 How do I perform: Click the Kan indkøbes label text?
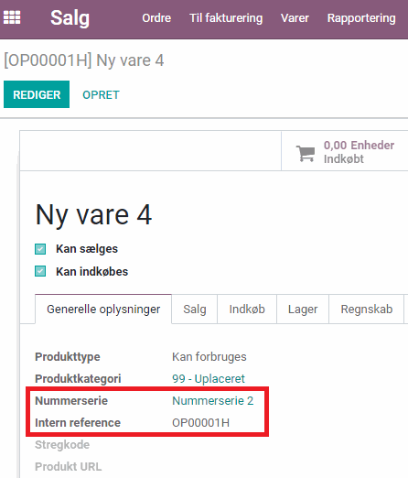click(x=92, y=271)
